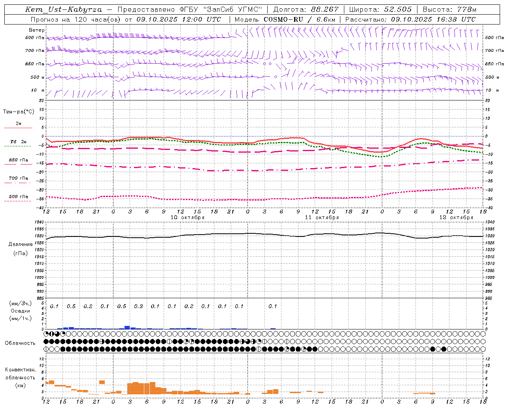Click the Td 2м dew point legend

18,142
